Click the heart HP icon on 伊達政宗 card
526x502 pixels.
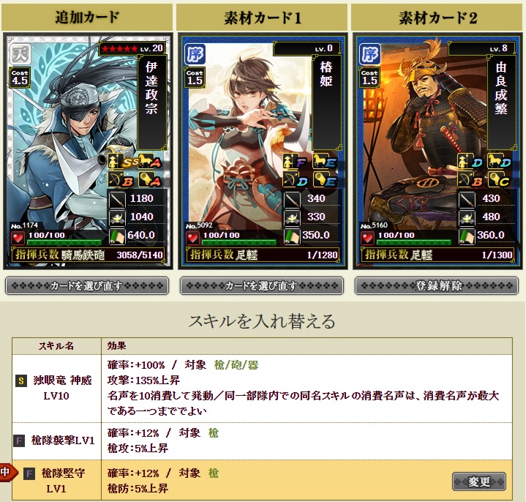tap(18, 238)
